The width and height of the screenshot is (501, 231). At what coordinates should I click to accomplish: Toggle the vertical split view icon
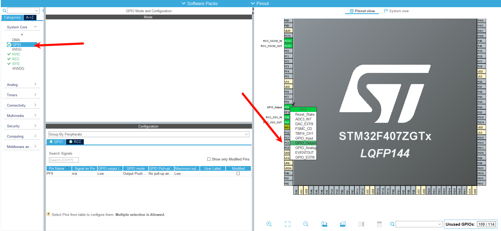361,224
